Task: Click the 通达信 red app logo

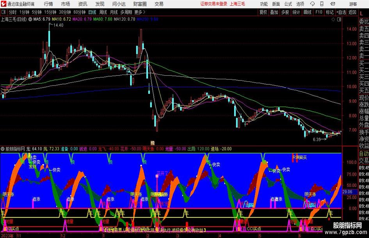Action: click(4, 4)
